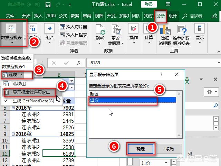Open the 选项 dropdown button

pyautogui.click(x=12, y=75)
